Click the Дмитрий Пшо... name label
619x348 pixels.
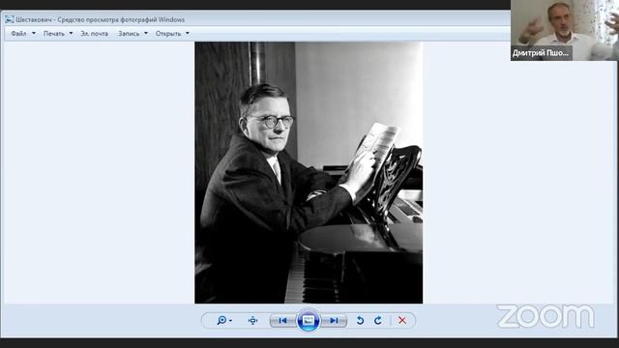point(541,53)
